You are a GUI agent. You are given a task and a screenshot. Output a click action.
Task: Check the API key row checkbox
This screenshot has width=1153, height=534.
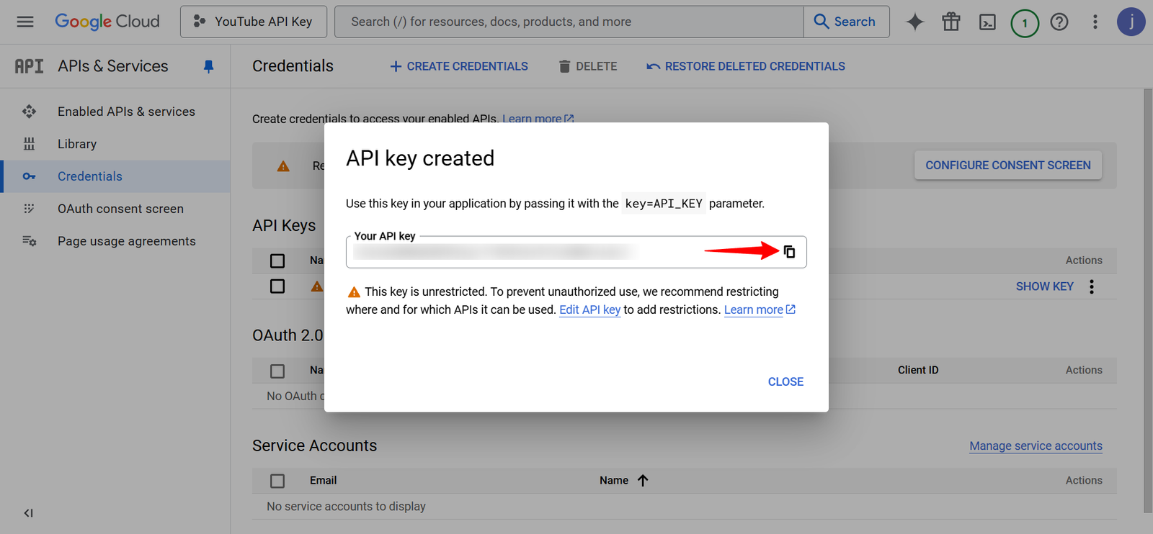[x=277, y=286]
